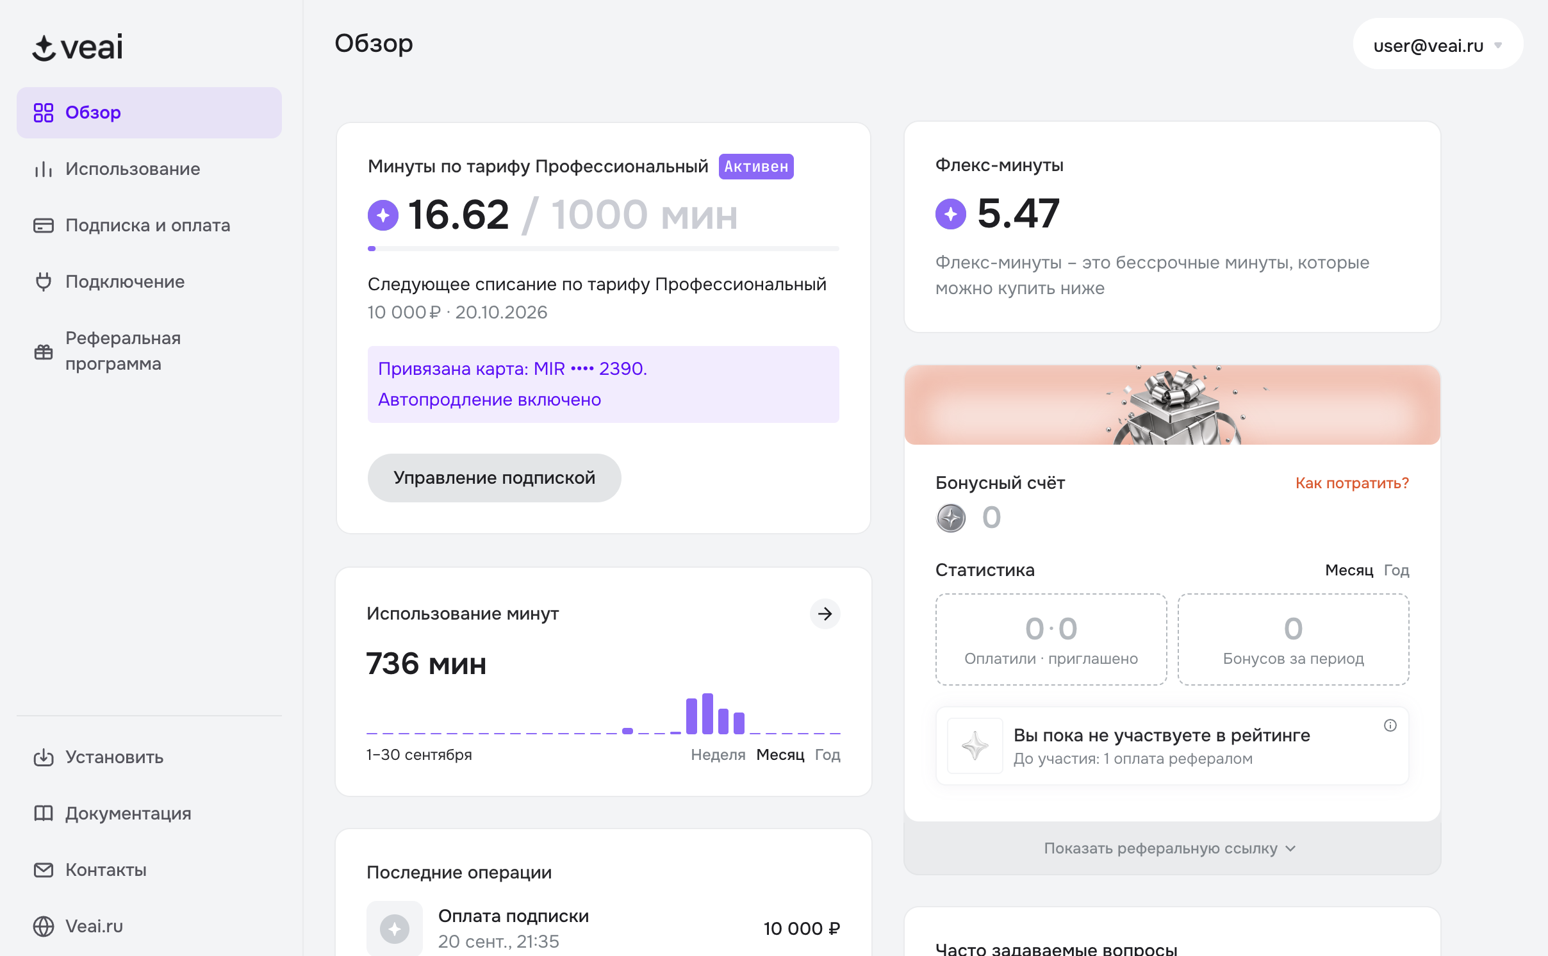The width and height of the screenshot is (1548, 956).
Task: Switch usage chart to Неделя
Action: [x=718, y=755]
